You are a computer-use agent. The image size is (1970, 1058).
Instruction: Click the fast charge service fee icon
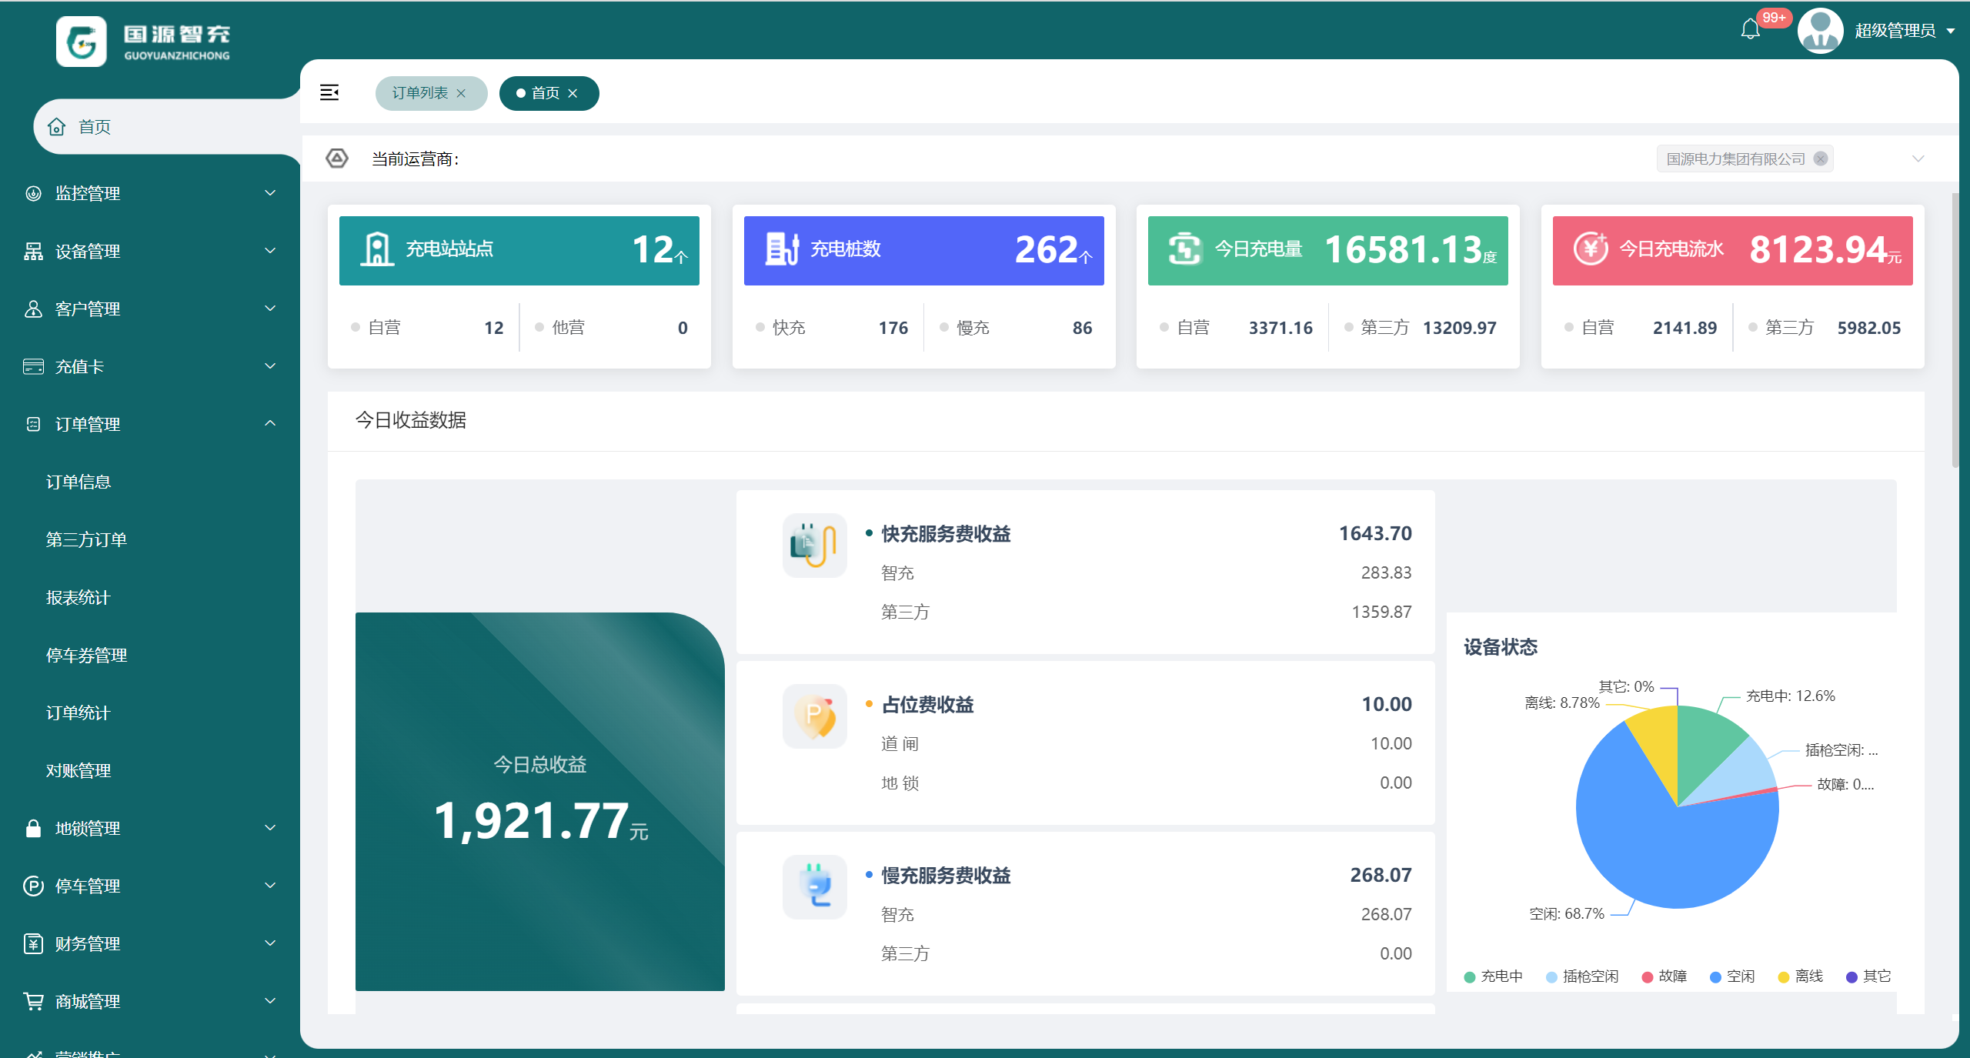pyautogui.click(x=814, y=545)
